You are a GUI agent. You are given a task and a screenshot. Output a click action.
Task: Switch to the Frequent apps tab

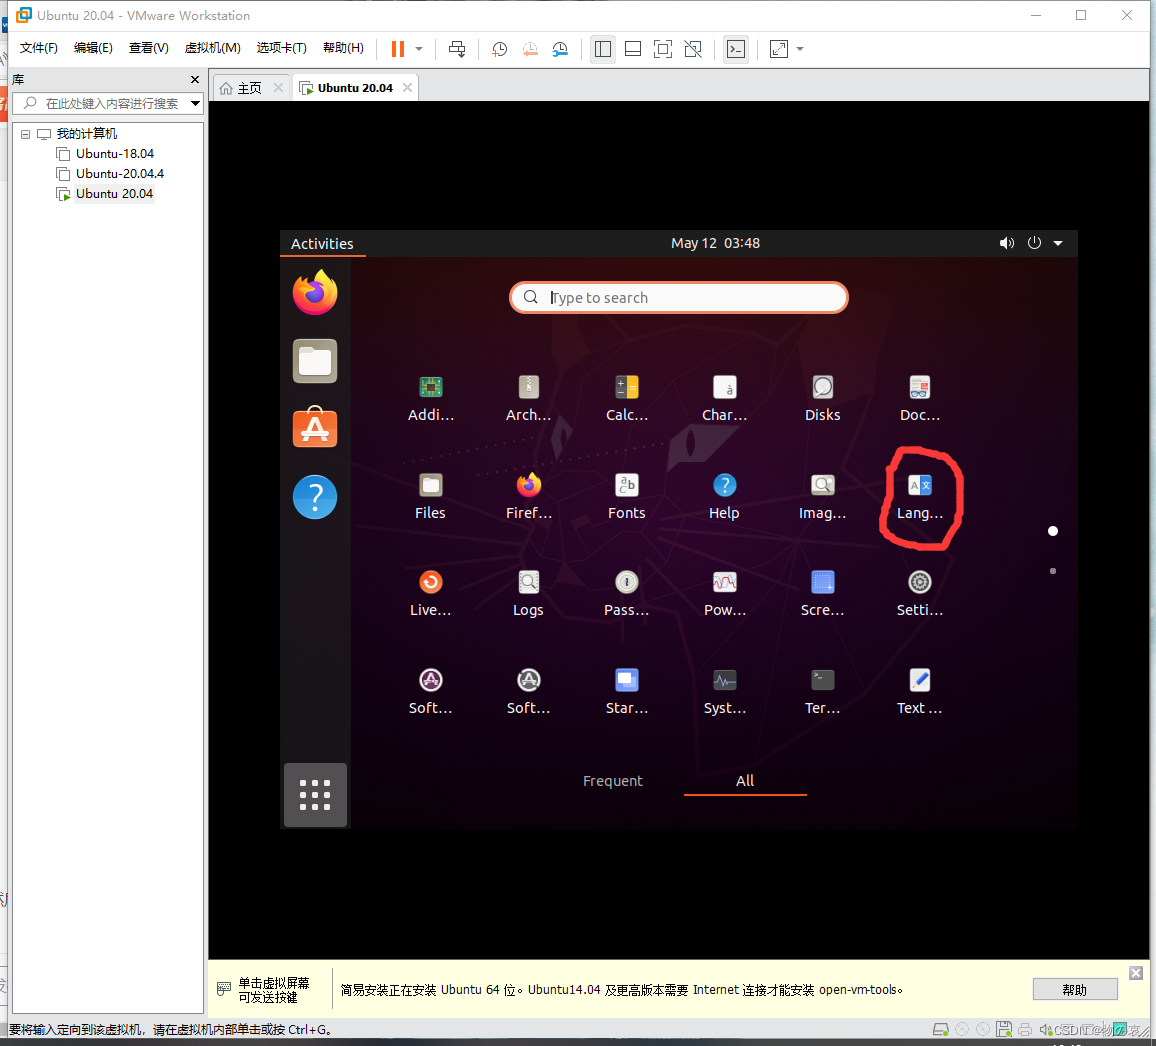click(x=612, y=781)
